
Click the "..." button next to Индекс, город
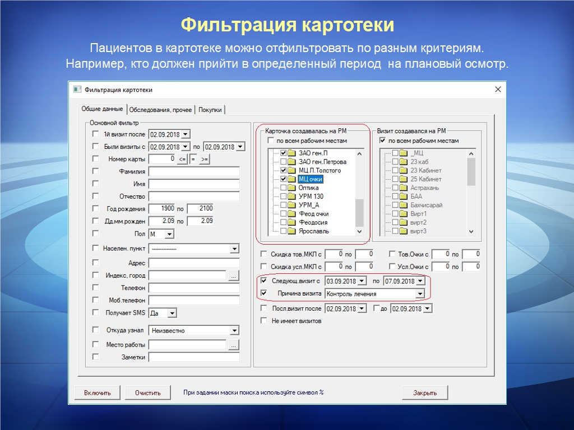point(234,275)
